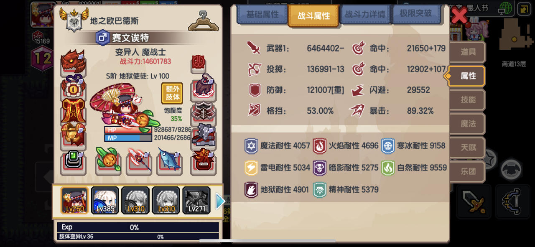The height and width of the screenshot is (247, 535).
Task: Click the frost resistance snowflake icon
Action: point(388,146)
